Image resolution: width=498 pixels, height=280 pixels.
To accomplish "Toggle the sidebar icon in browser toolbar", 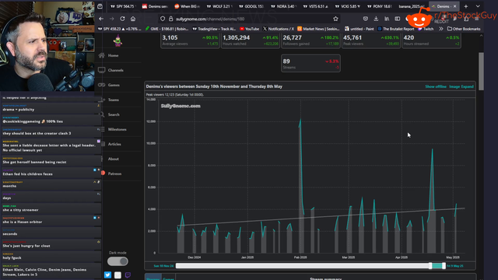I will [x=398, y=19].
